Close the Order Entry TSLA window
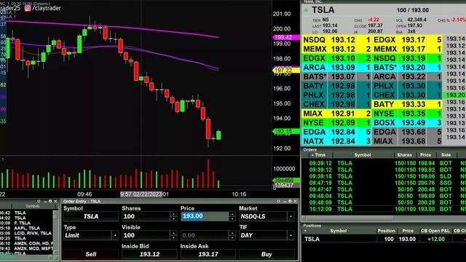The height and width of the screenshot is (262, 466). 295,201
